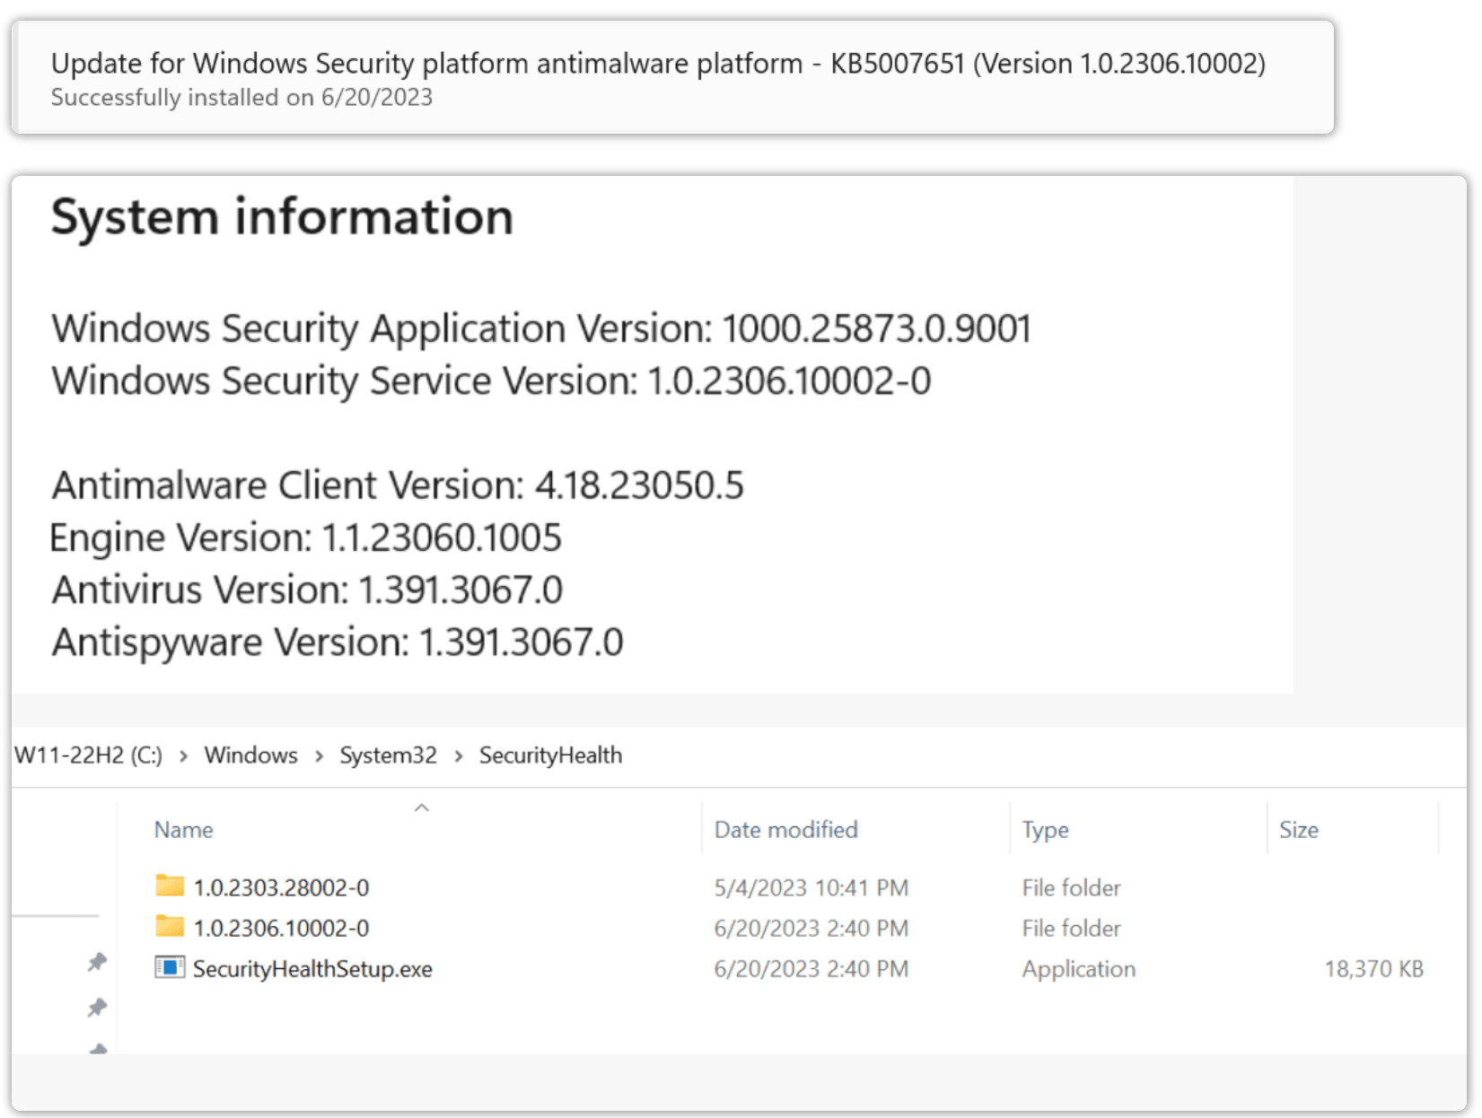This screenshot has width=1482, height=1118.
Task: Navigate to Windows in the breadcrumb path
Action: 251,756
